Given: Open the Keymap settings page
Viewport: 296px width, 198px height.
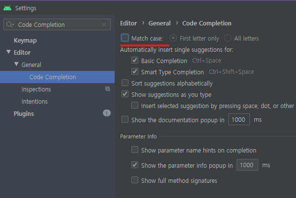Looking at the screenshot, I should (x=25, y=41).
